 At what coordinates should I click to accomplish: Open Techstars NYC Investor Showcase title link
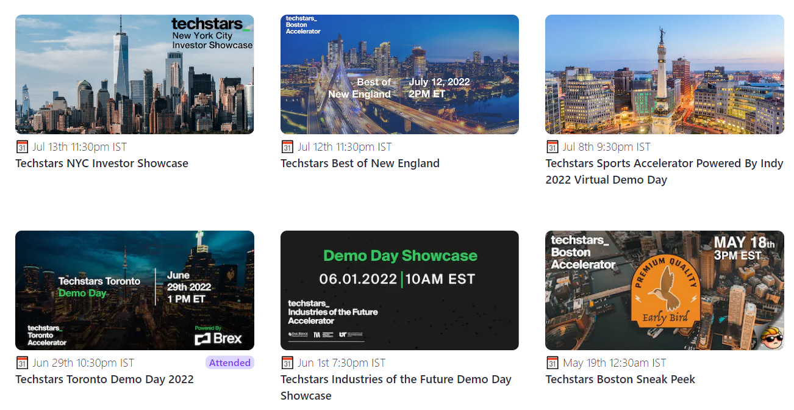pyautogui.click(x=102, y=164)
